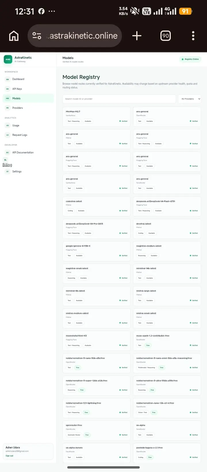The image size is (207, 472).
Task: Focus the Search model ID or provider field
Action: click(119, 99)
